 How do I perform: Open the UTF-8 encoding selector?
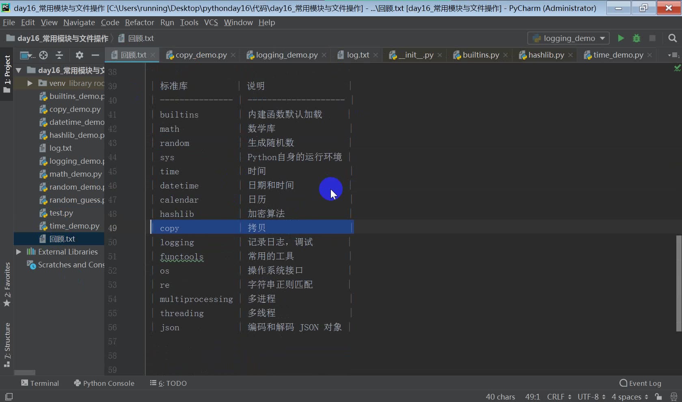(x=590, y=396)
